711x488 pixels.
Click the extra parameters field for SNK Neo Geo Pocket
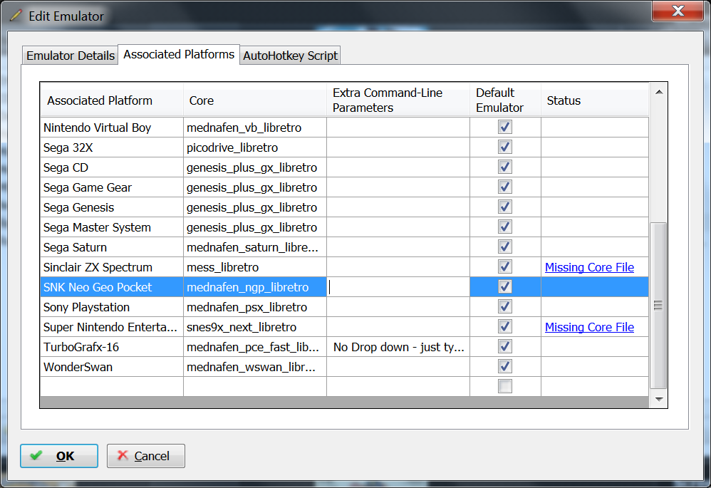(x=398, y=287)
